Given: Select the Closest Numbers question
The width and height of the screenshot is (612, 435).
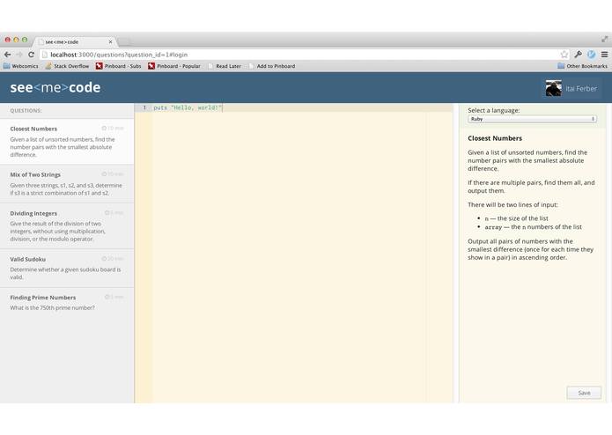Looking at the screenshot, I should click(x=67, y=141).
